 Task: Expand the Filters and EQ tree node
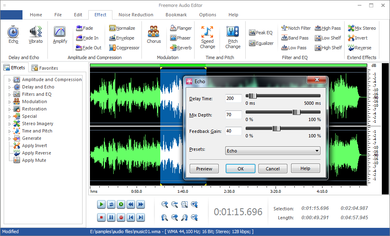coord(9,95)
